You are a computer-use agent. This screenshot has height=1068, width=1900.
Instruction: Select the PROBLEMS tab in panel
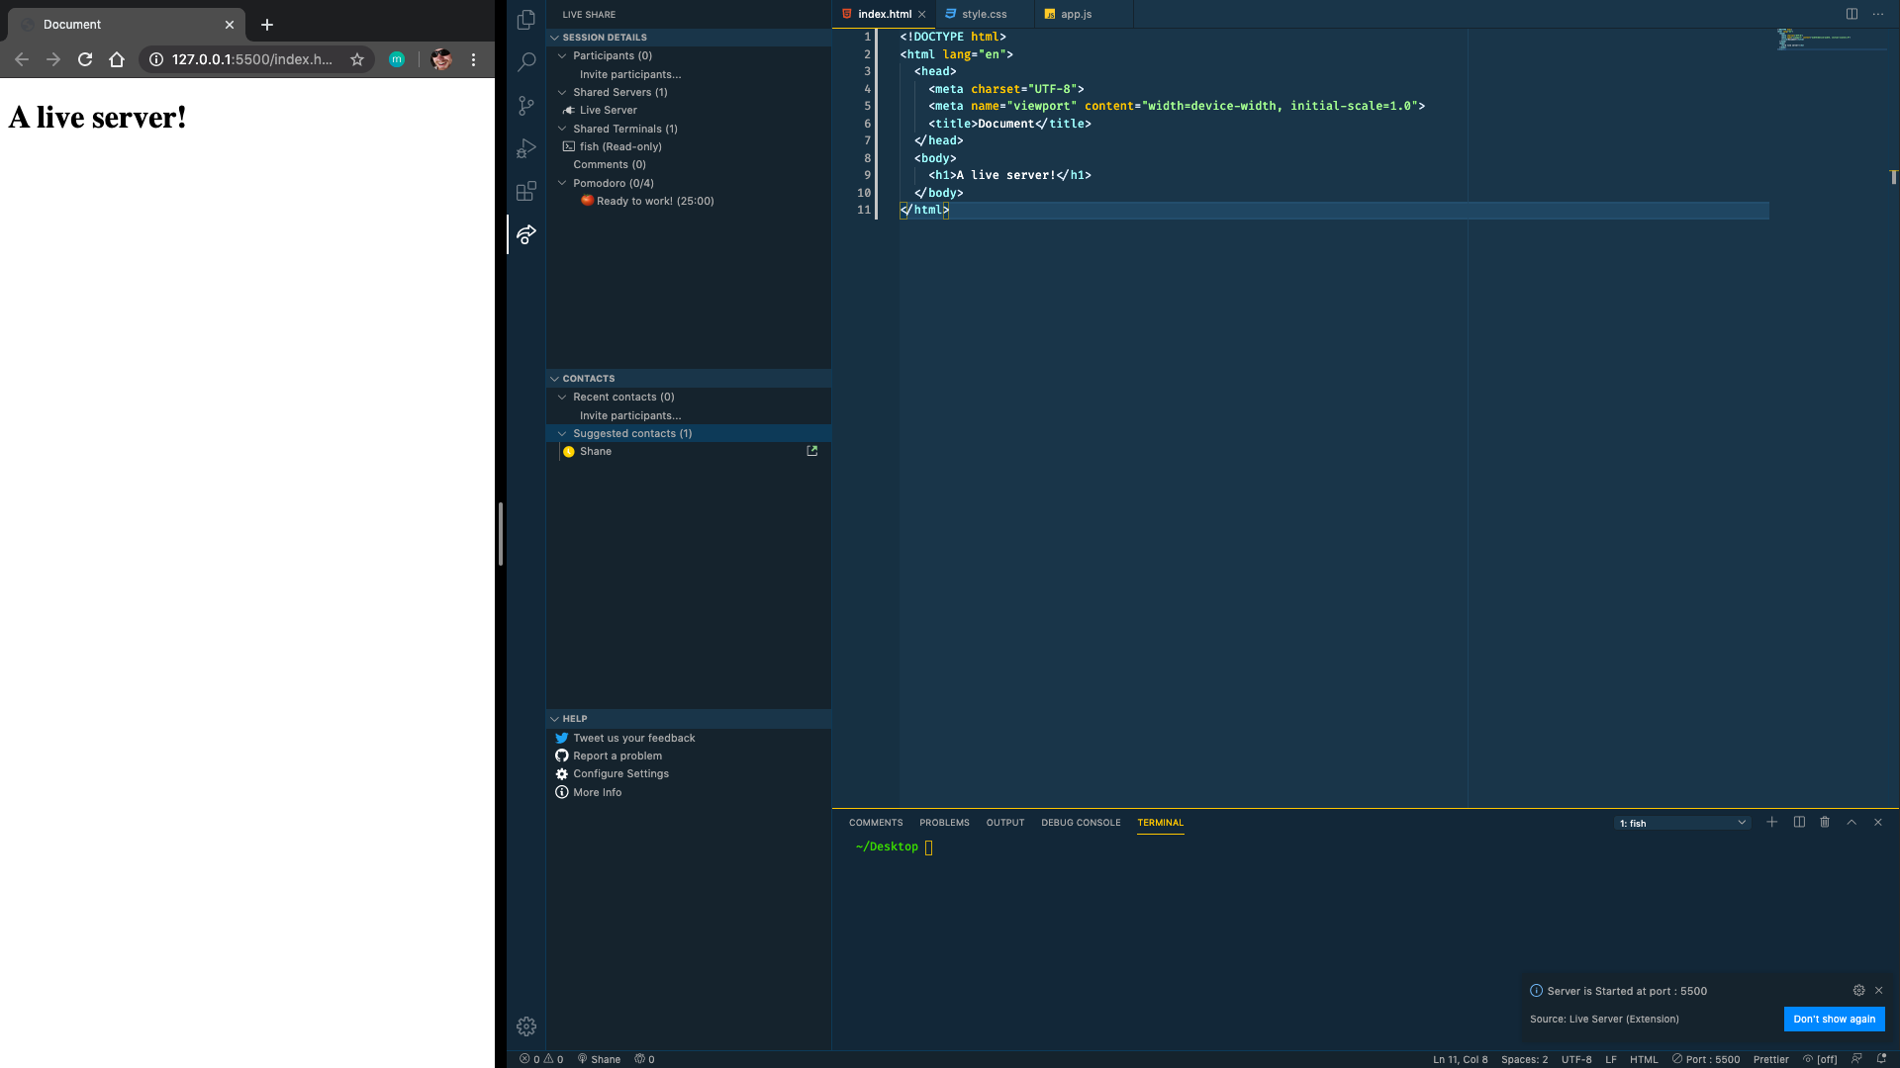(x=943, y=822)
